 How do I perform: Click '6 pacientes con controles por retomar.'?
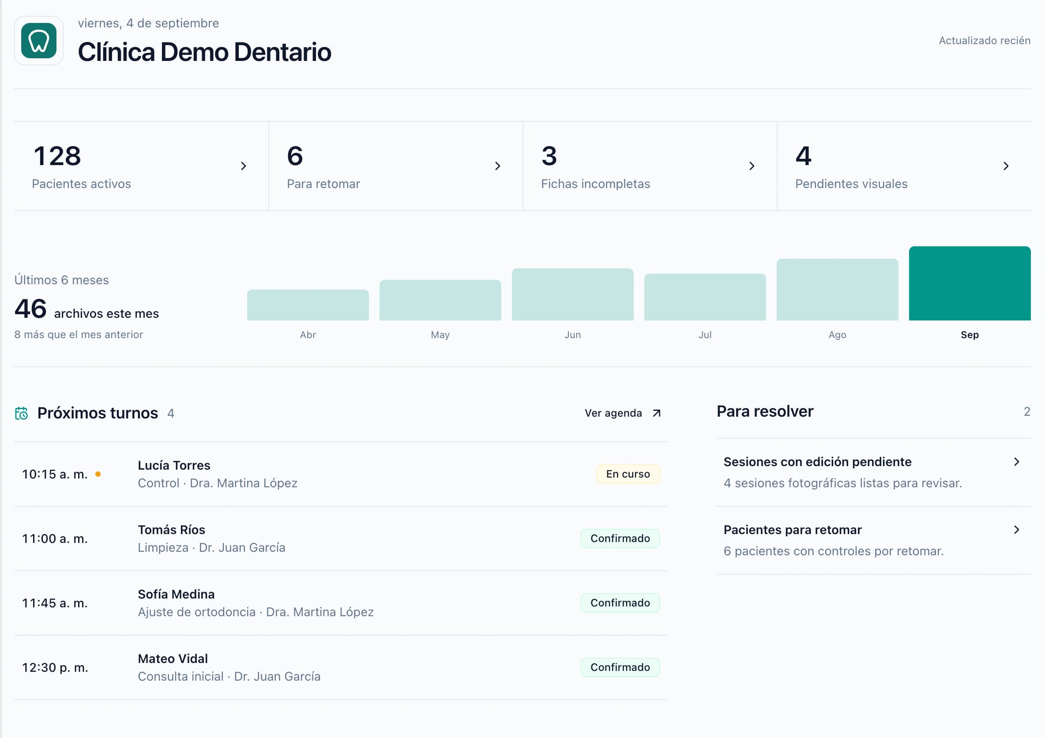point(833,551)
